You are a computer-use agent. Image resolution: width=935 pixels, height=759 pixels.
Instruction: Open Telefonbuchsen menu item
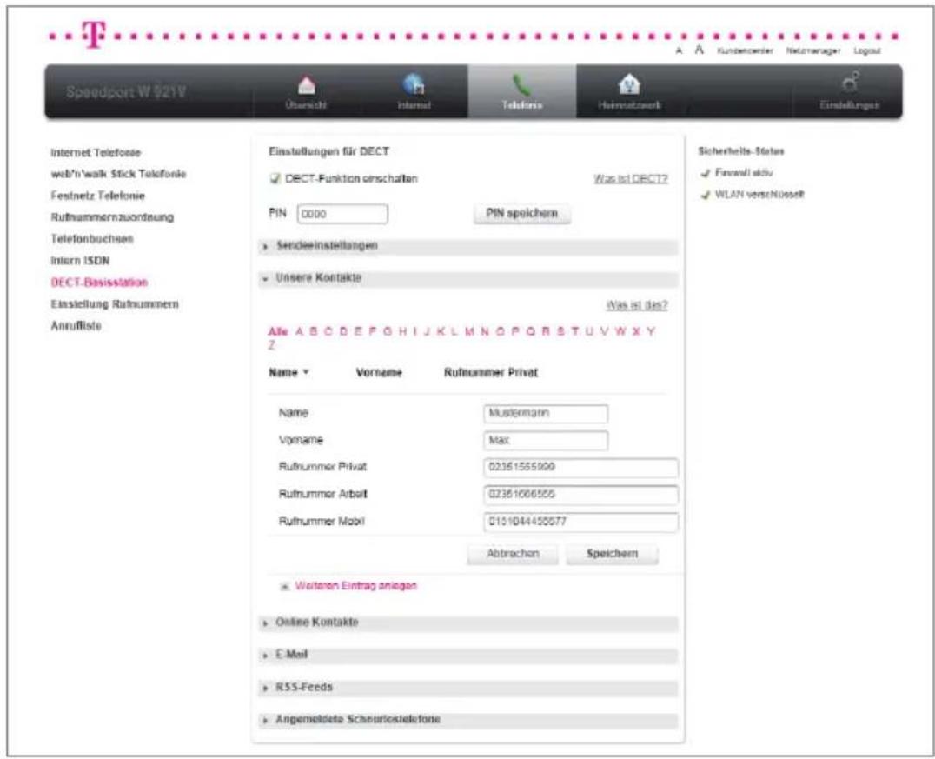92,239
